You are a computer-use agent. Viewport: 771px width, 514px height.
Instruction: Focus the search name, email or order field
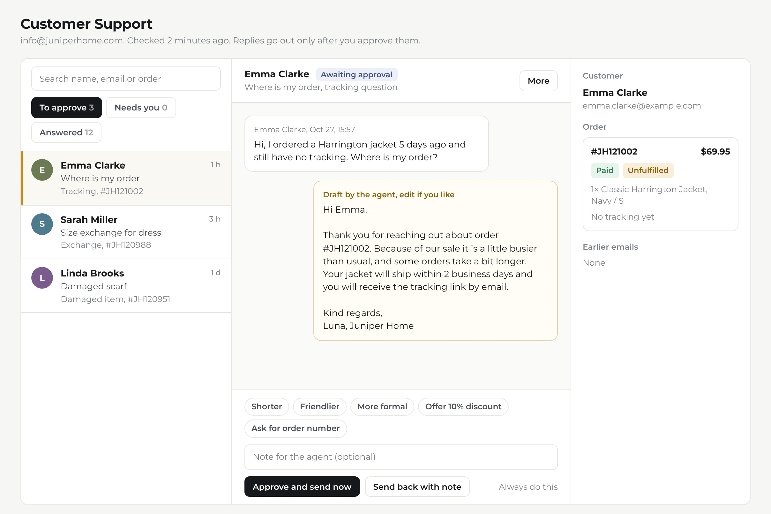click(126, 79)
